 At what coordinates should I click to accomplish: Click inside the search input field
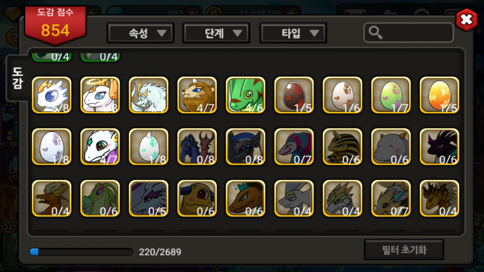pyautogui.click(x=408, y=33)
